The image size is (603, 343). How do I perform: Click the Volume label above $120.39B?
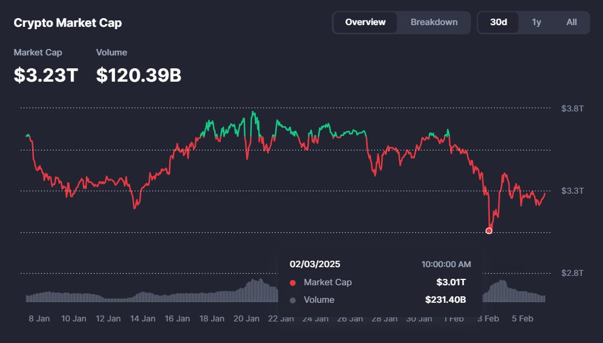[112, 52]
